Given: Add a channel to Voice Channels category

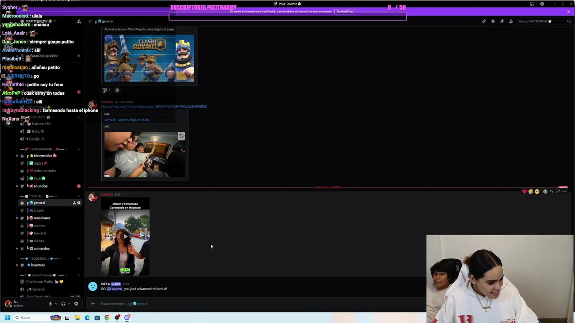Looking at the screenshot, I should (79, 275).
